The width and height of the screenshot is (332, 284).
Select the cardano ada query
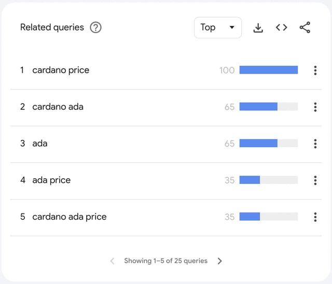coord(58,107)
